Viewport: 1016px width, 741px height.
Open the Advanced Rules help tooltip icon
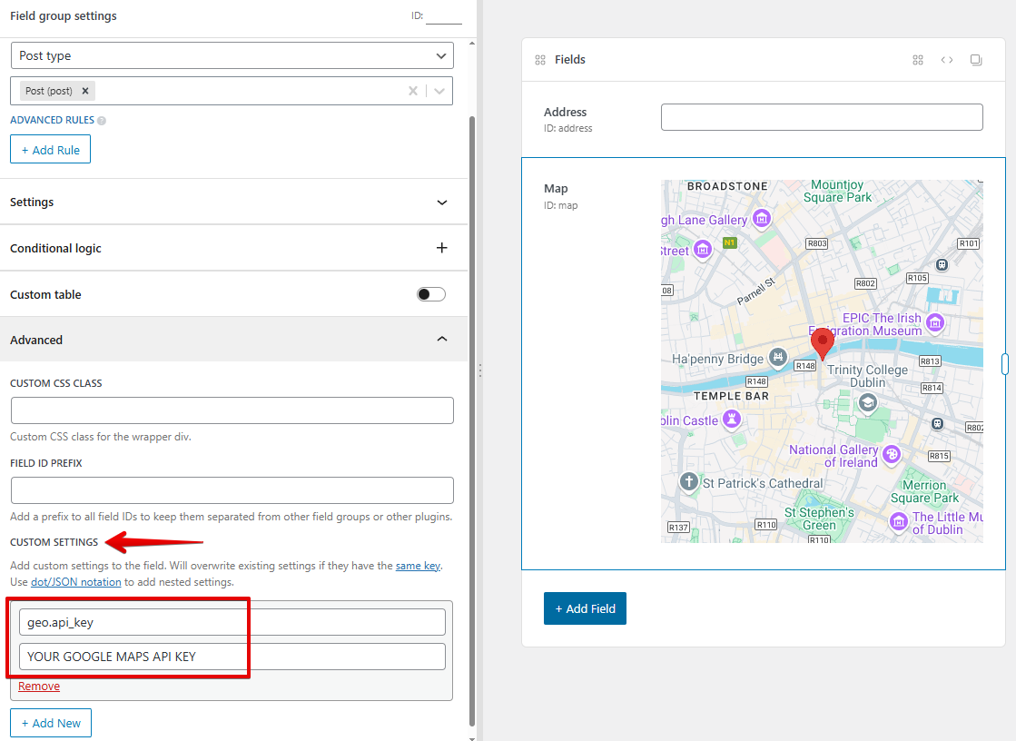[100, 119]
